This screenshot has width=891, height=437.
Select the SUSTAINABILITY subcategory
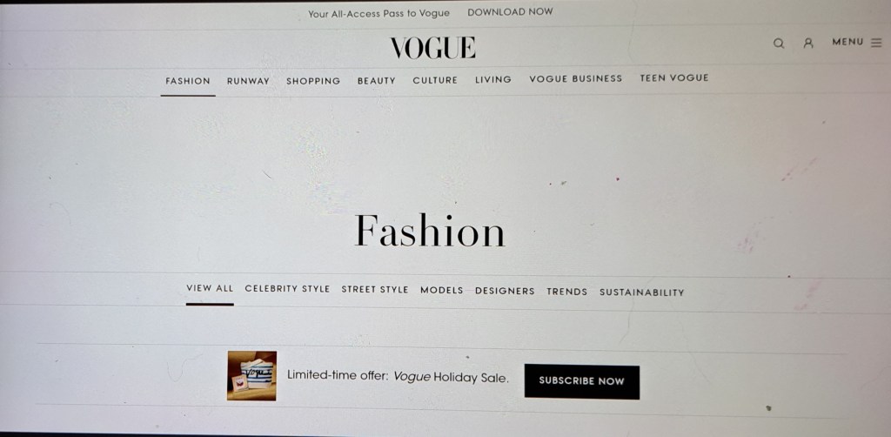pyautogui.click(x=641, y=292)
